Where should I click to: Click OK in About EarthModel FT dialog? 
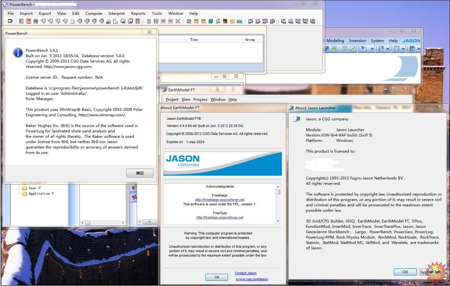217,277
